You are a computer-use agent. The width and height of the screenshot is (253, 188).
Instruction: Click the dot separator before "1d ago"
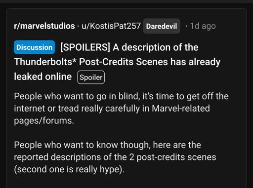(x=186, y=26)
